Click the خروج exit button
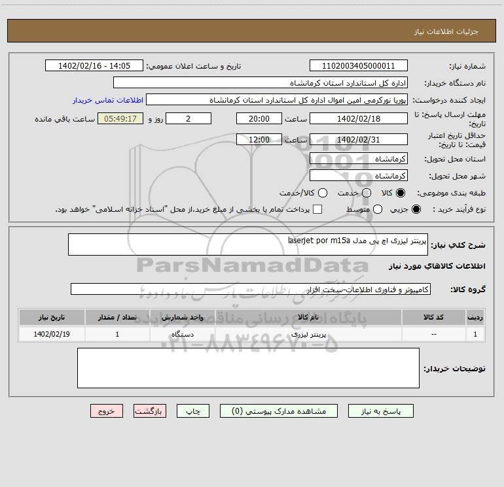Viewport: 504px width, 487px height. 107,411
